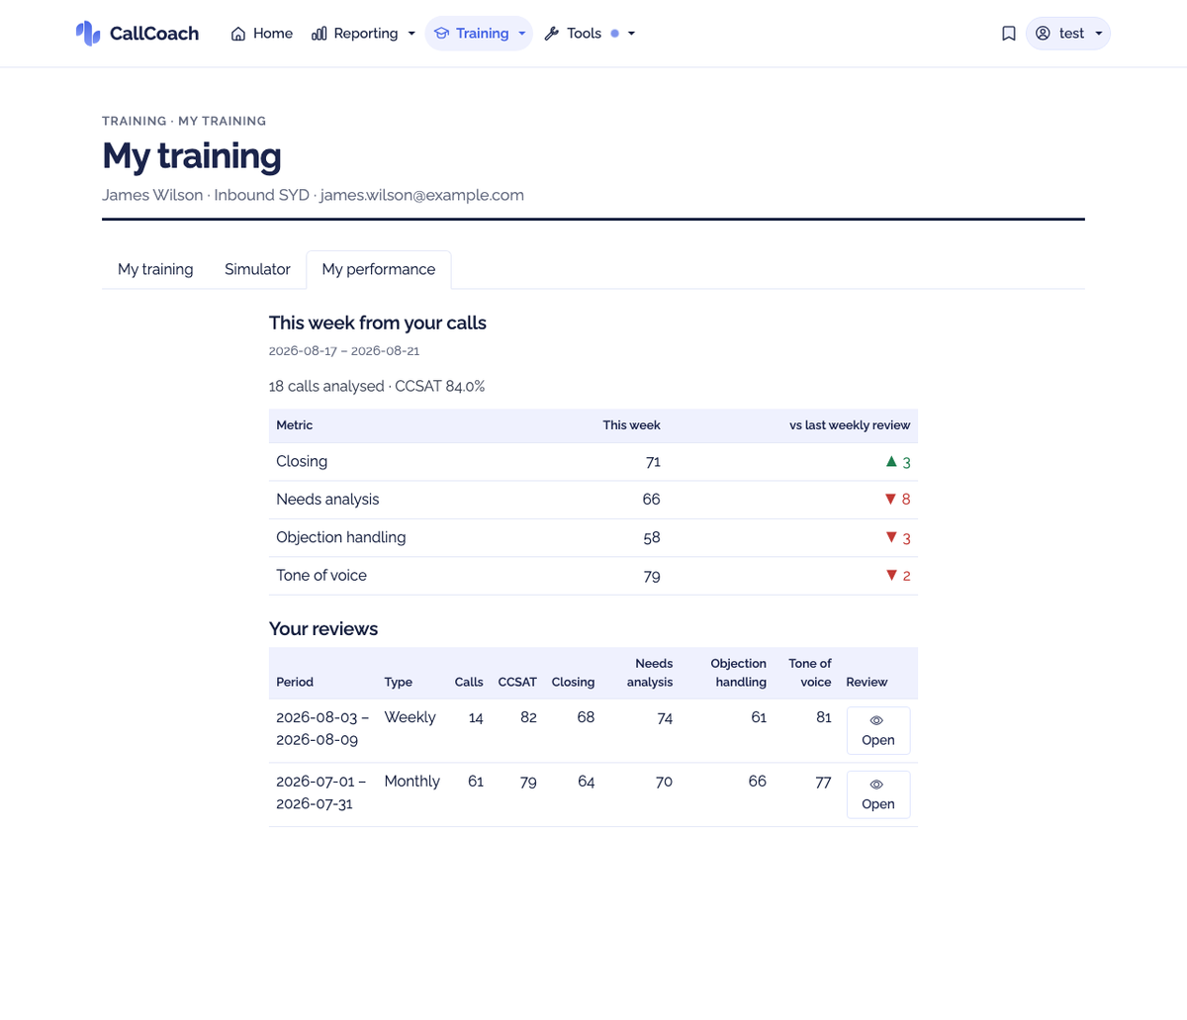Click the red down arrow for Tone of voice
Viewport: 1187px width, 1020px height.
[x=891, y=575]
